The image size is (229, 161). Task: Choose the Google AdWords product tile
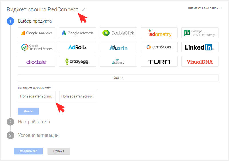pos(77,33)
